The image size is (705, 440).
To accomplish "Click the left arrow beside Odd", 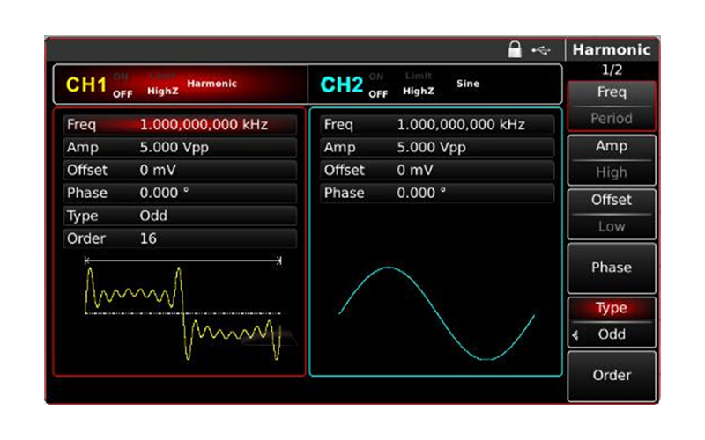I will 577,334.
